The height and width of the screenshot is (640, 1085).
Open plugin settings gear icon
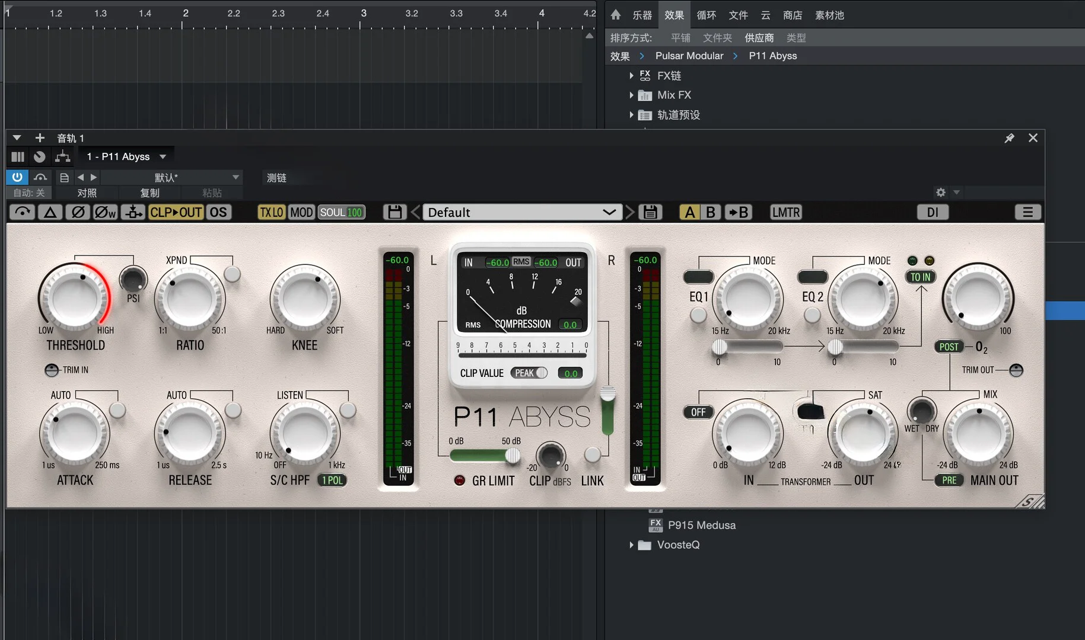coord(940,193)
